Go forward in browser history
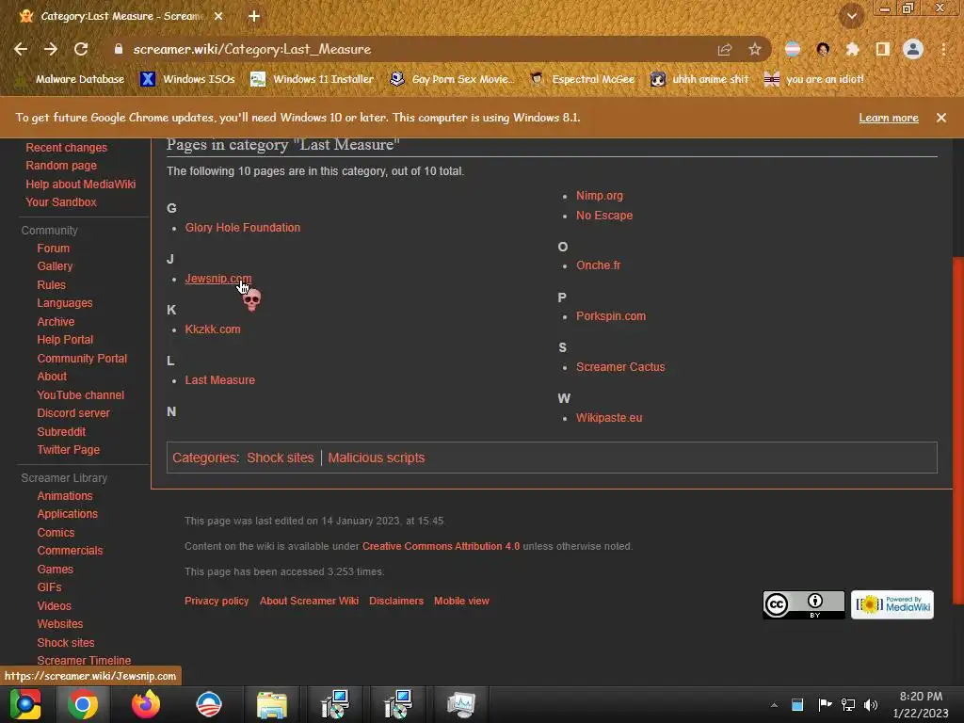 [x=51, y=49]
